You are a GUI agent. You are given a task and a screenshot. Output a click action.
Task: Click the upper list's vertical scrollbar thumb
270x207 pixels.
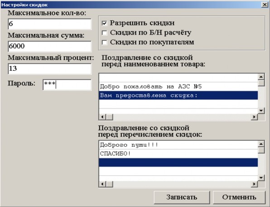(x=261, y=83)
